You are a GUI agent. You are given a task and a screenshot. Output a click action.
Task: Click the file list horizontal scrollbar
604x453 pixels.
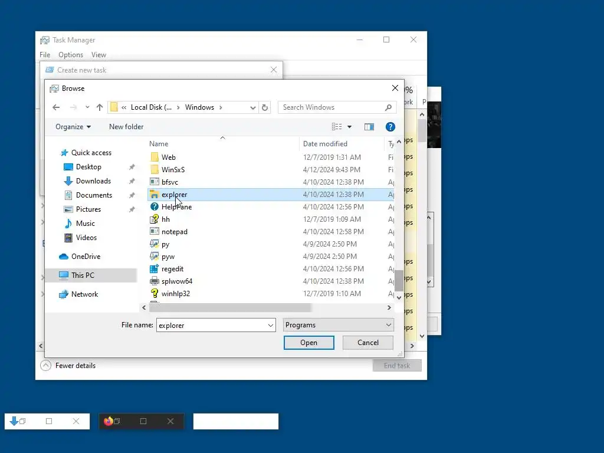230,308
